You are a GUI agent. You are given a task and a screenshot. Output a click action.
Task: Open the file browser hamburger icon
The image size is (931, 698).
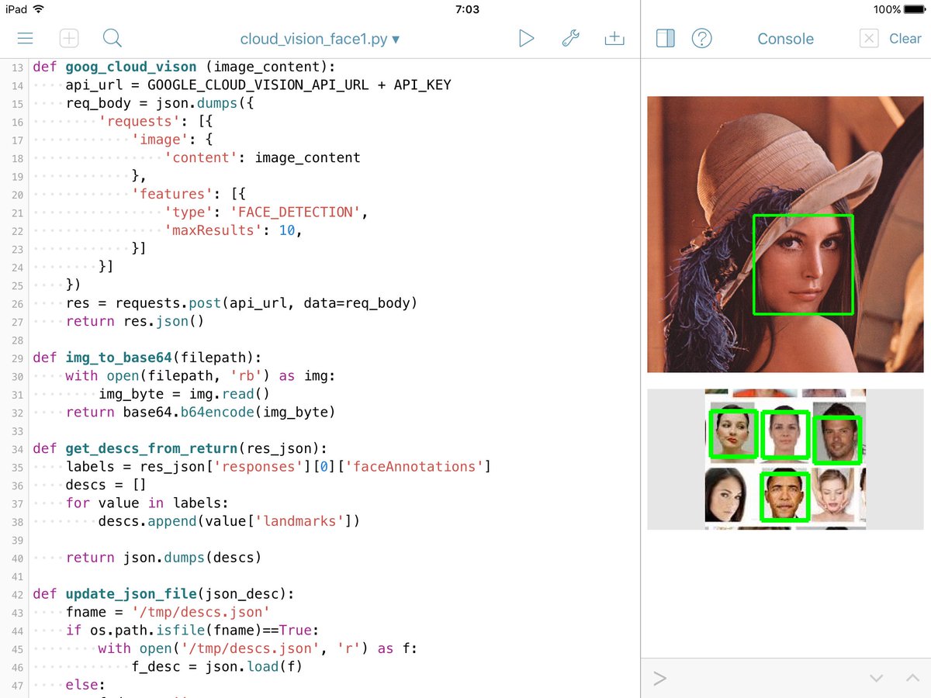pos(26,38)
